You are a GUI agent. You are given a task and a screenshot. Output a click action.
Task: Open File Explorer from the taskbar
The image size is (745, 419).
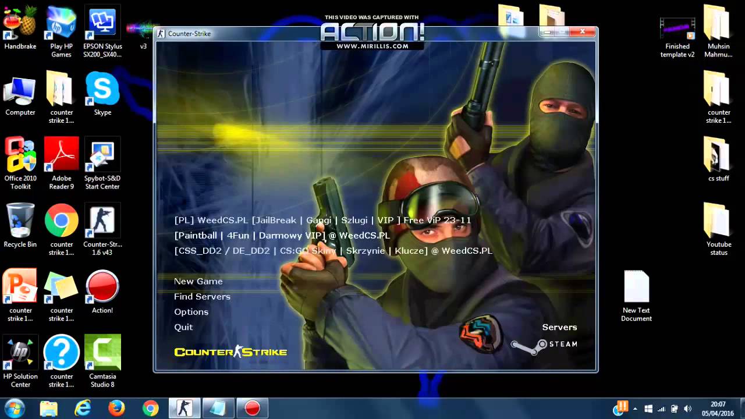pyautogui.click(x=49, y=409)
